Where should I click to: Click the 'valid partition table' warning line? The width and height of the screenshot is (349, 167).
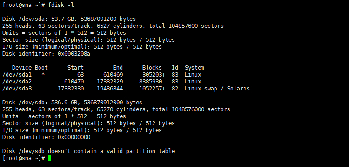(x=88, y=151)
